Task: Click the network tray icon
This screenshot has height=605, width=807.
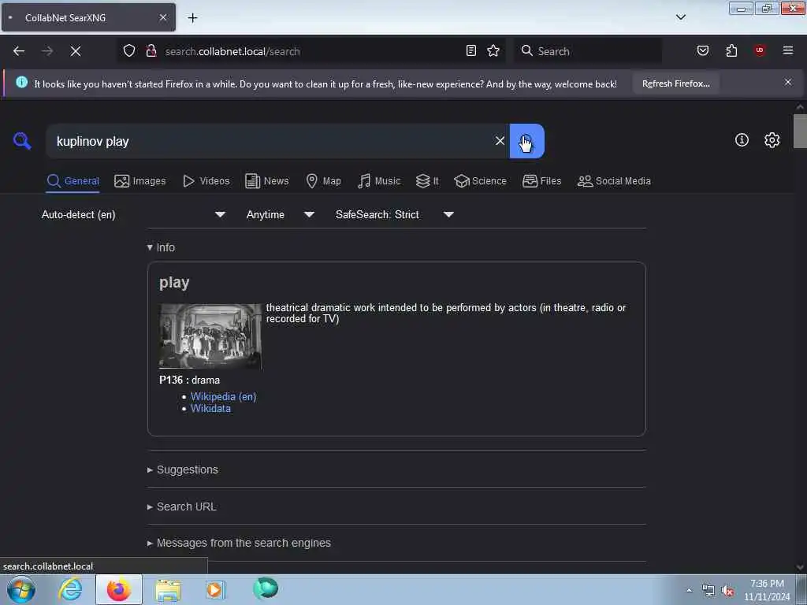Action: pos(708,591)
